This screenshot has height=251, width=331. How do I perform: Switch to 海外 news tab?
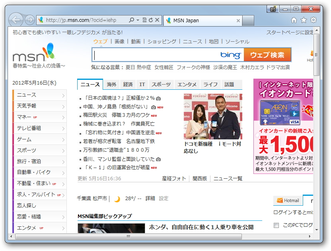click(111, 85)
